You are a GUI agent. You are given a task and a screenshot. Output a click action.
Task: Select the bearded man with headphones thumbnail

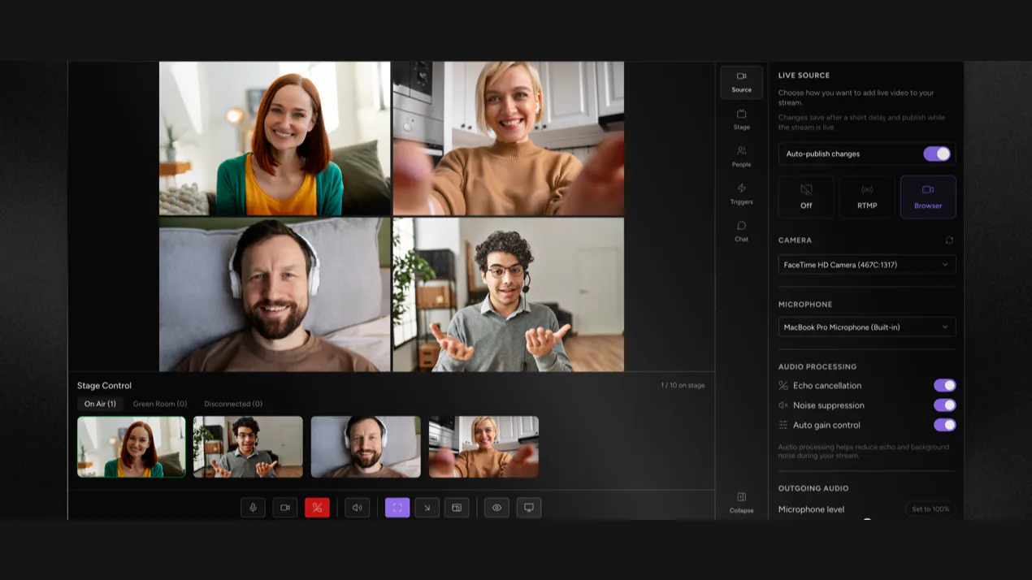pos(366,447)
